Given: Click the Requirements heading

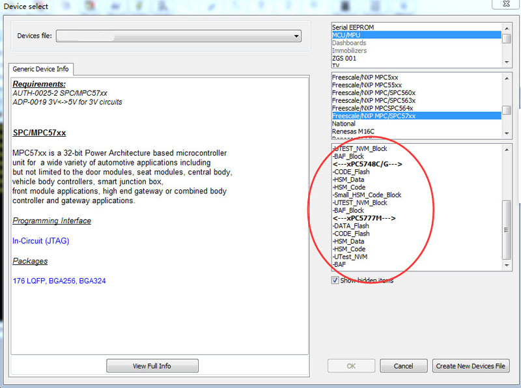Looking at the screenshot, I should tap(39, 84).
